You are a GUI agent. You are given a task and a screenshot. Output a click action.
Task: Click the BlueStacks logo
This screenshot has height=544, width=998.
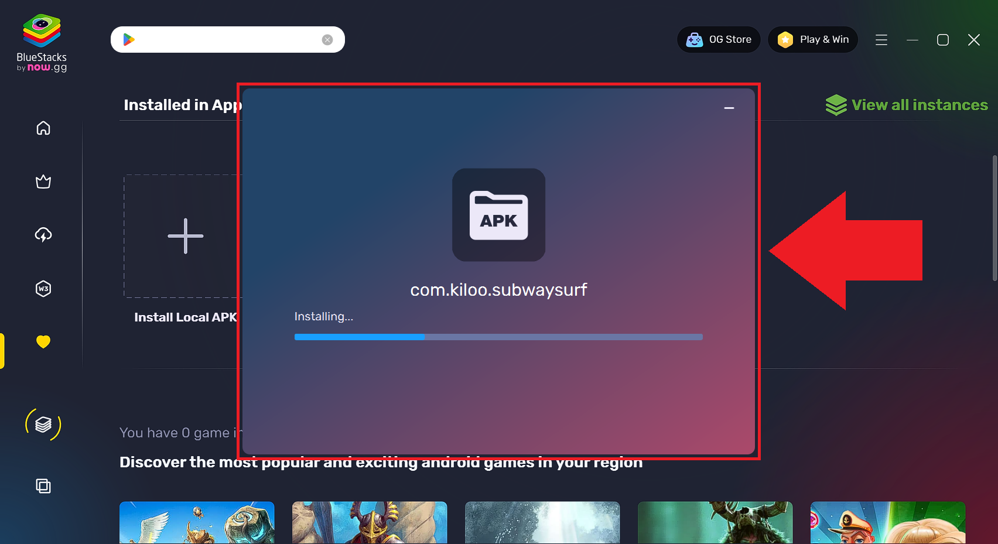point(42,43)
